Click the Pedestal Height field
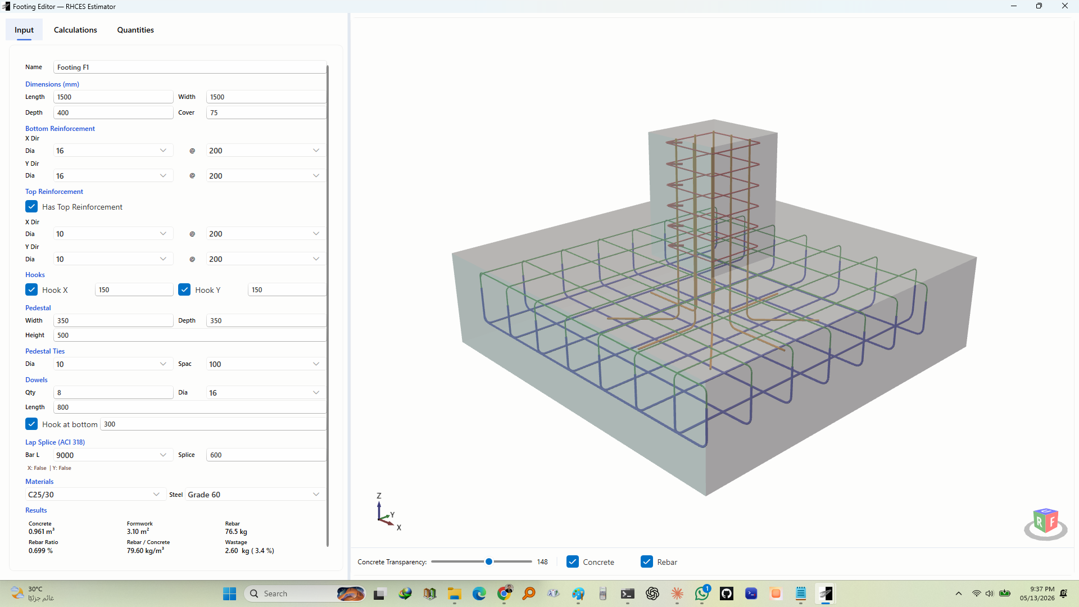Viewport: 1079px width, 607px height. point(190,336)
